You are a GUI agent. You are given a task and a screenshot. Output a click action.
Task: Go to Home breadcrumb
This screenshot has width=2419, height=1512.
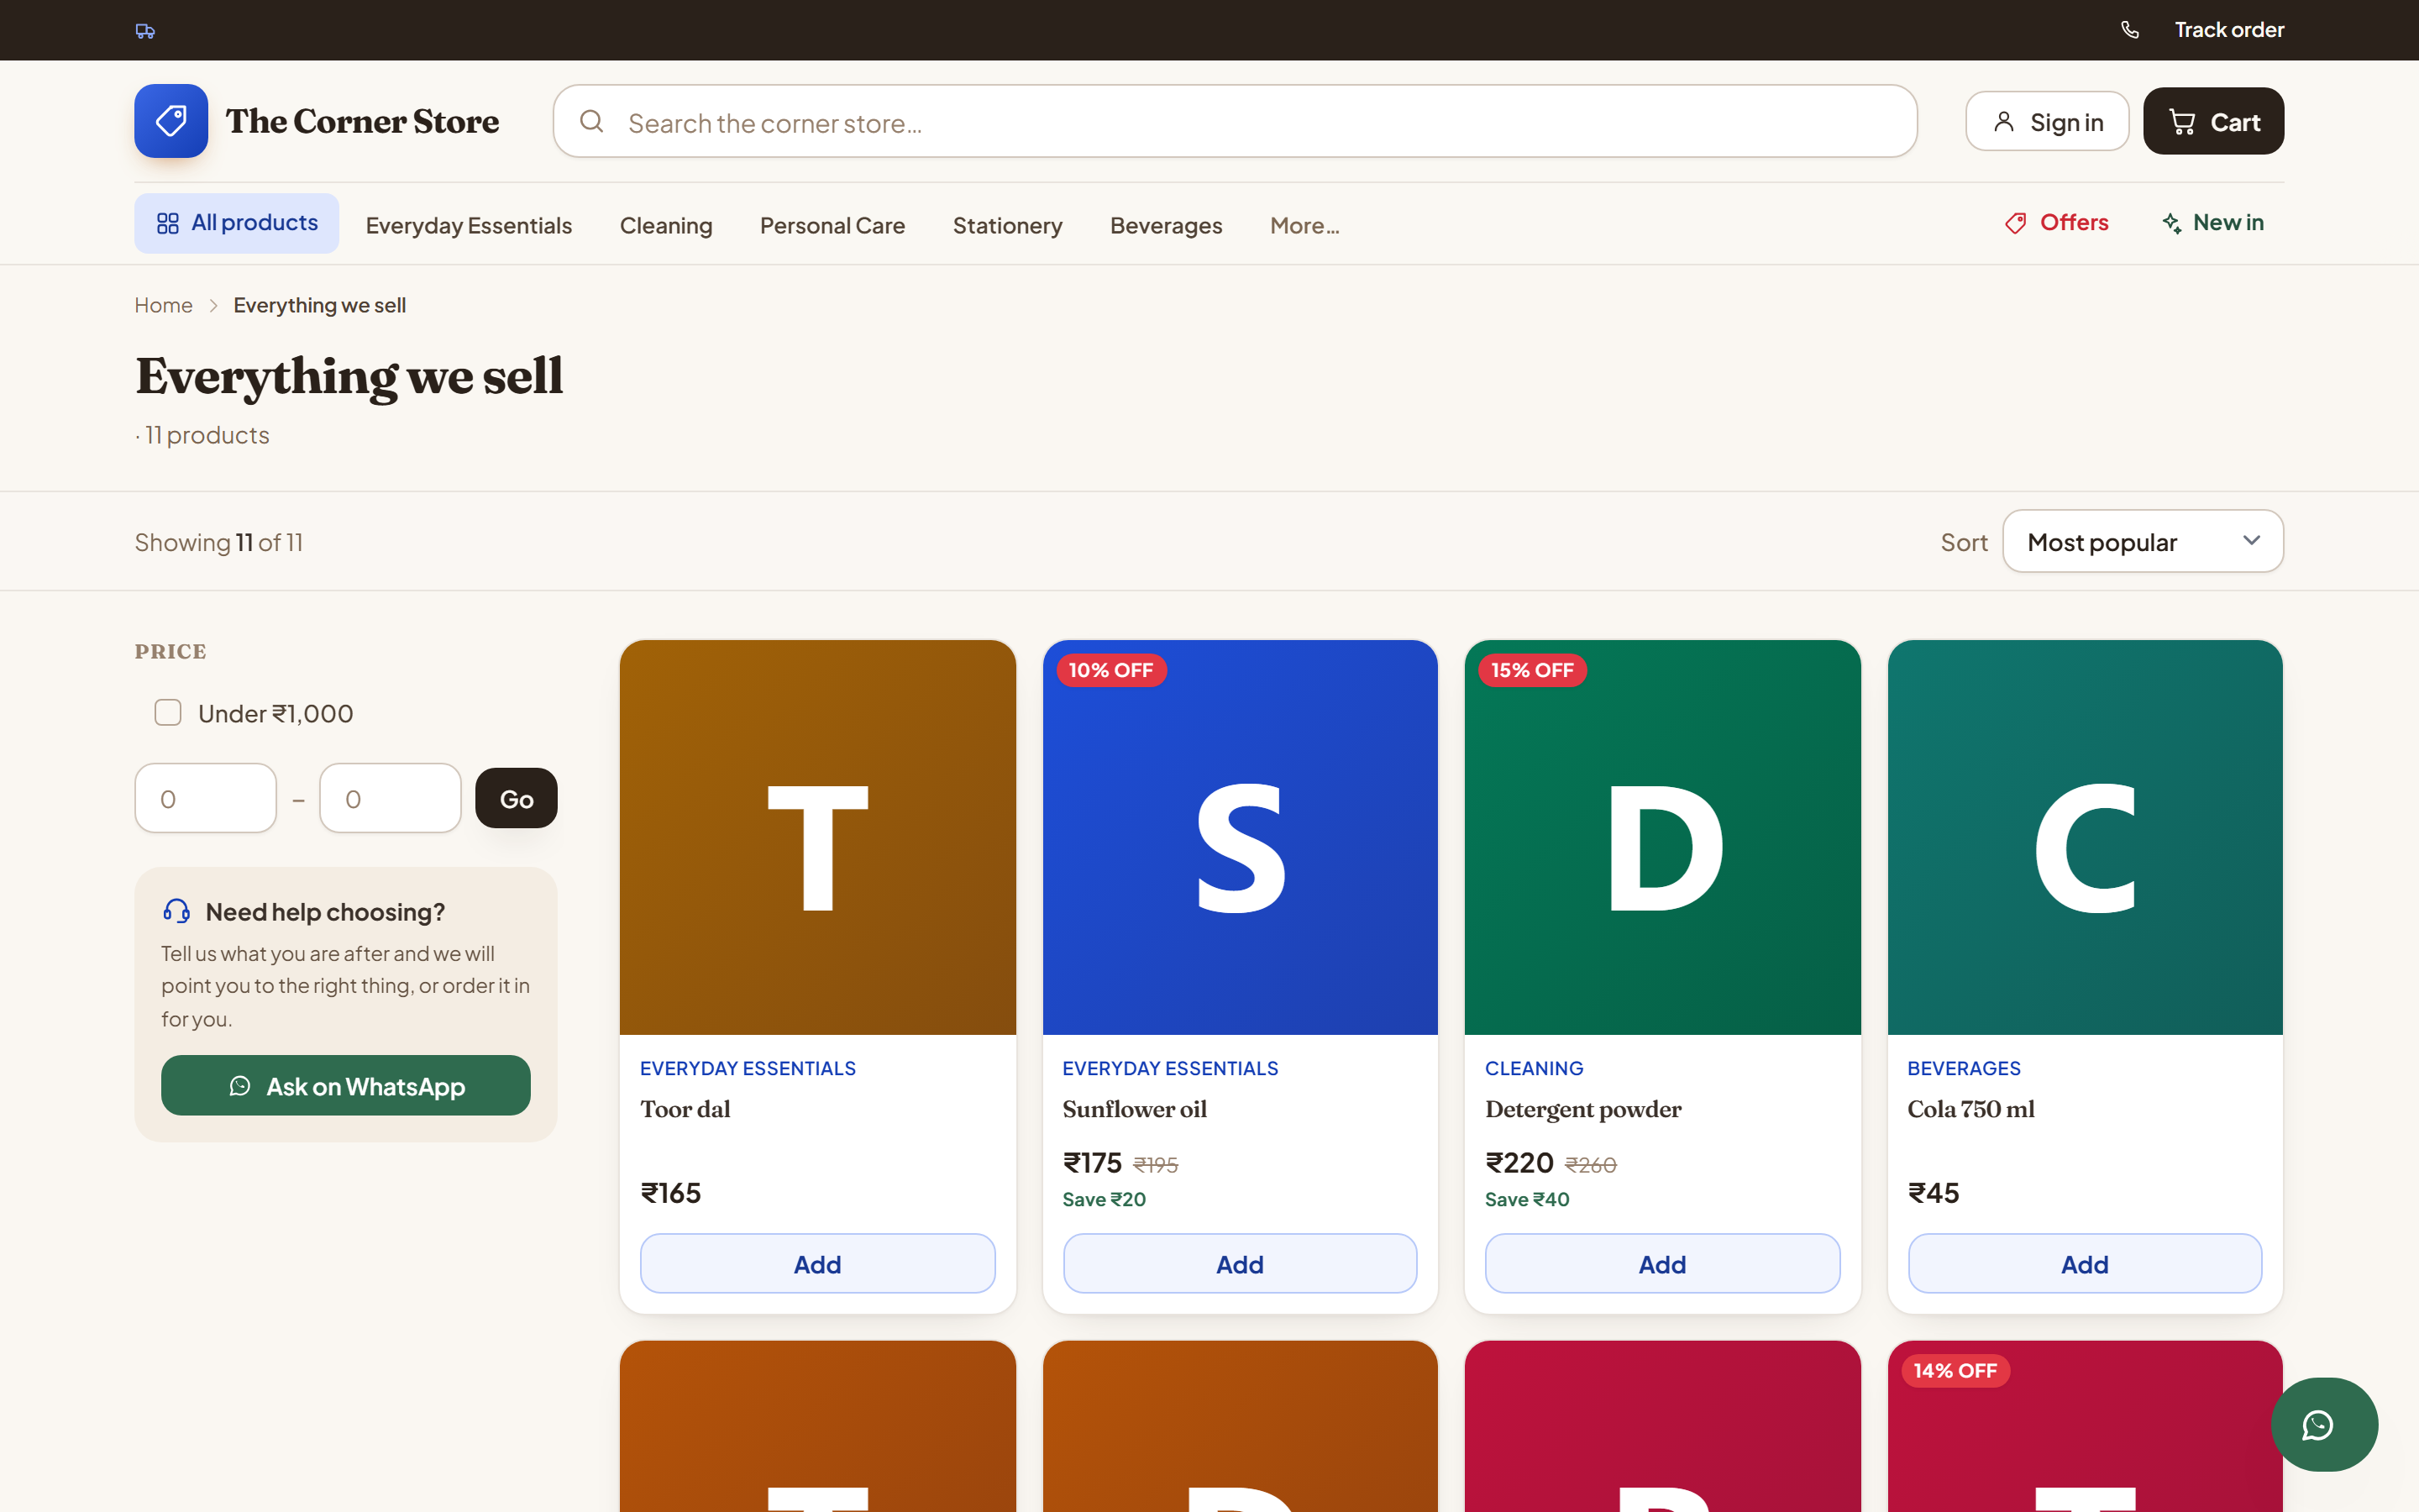[164, 305]
